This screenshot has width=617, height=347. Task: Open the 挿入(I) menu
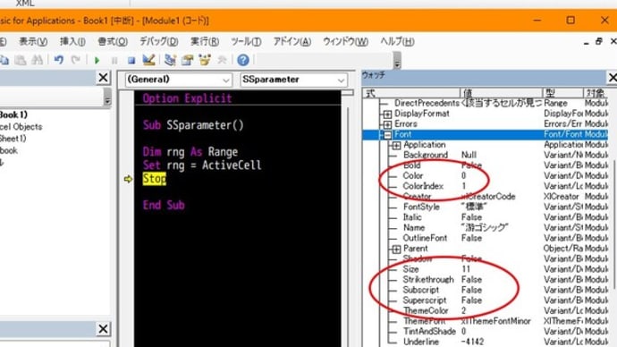click(72, 41)
